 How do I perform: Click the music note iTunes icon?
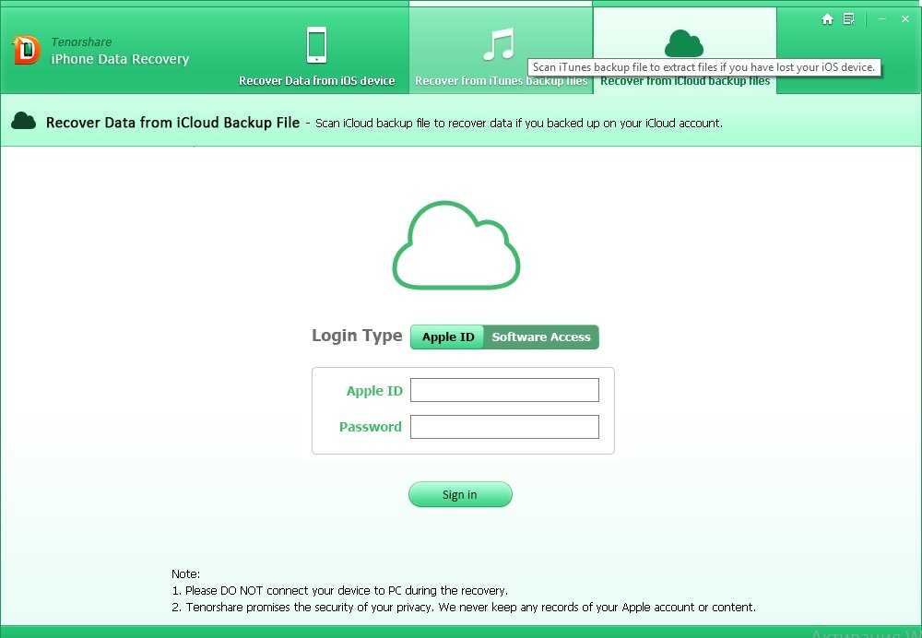(499, 43)
